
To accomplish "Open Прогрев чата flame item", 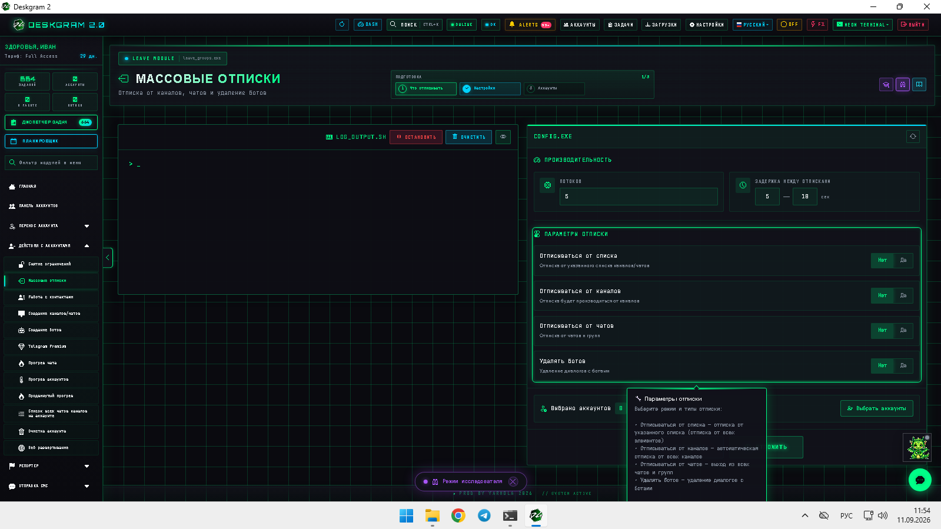I will (51, 363).
